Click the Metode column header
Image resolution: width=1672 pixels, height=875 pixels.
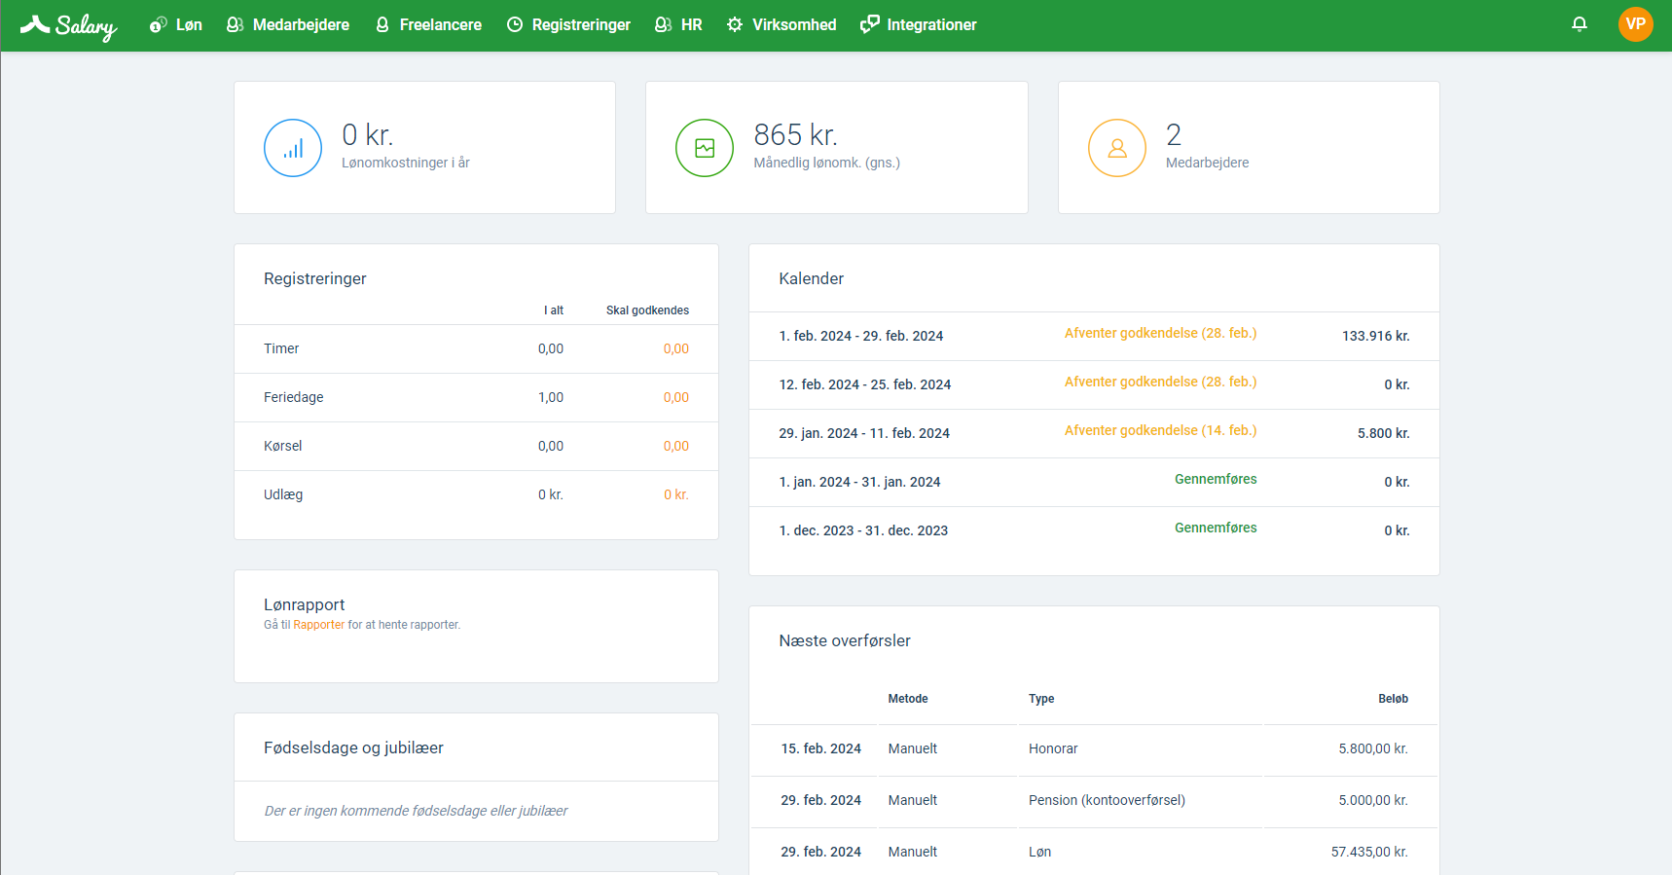pyautogui.click(x=908, y=699)
